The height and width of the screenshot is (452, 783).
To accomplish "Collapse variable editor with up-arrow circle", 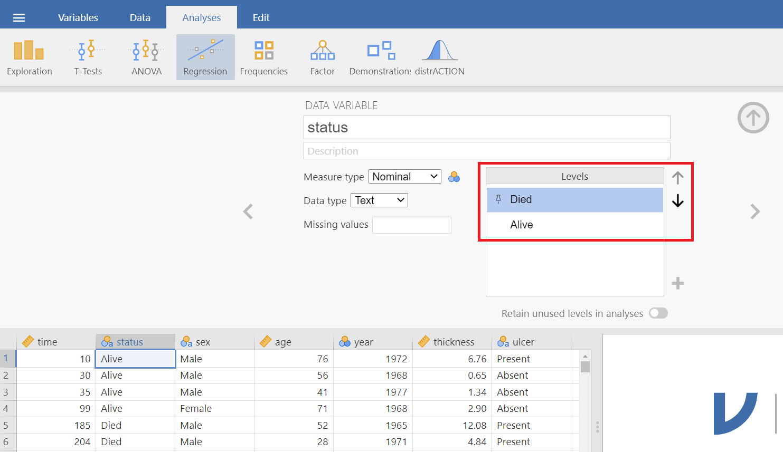I will (753, 118).
